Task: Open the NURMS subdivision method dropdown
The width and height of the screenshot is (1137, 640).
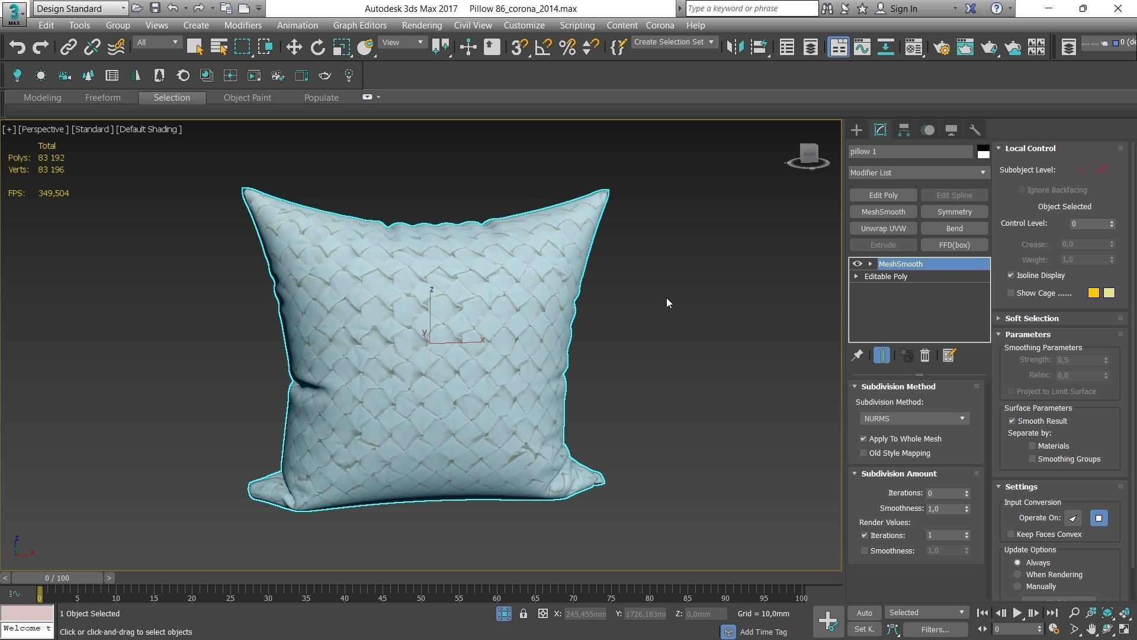Action: 914,419
